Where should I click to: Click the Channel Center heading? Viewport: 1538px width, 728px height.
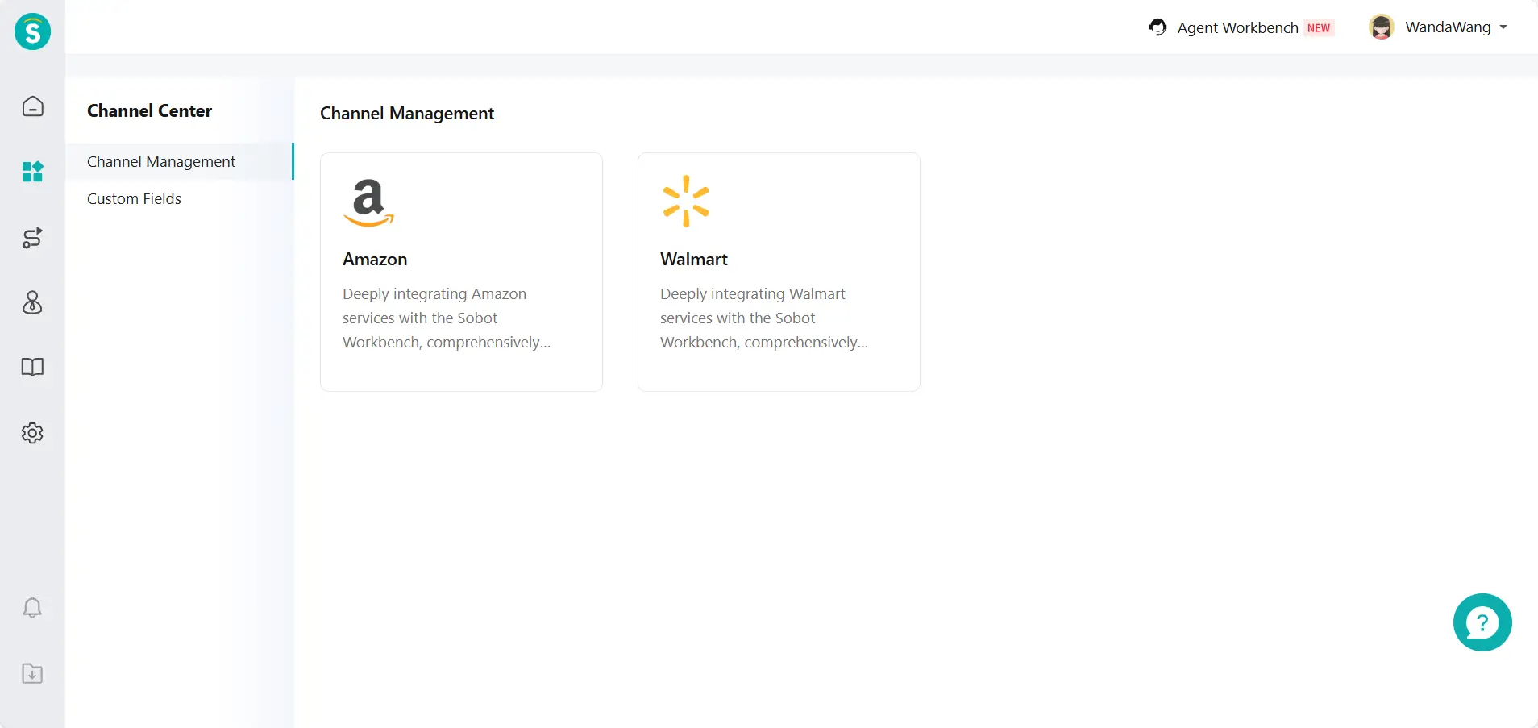pyautogui.click(x=149, y=110)
